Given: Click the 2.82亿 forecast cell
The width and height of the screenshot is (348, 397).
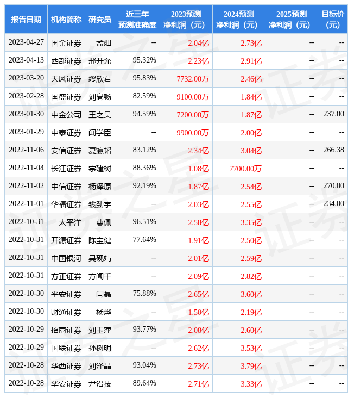Looking at the screenshot, I should click(251, 276).
